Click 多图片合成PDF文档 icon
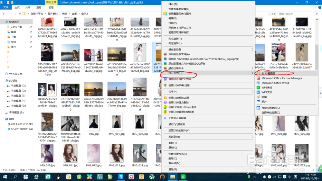Screen dimensions: 322x181 (165, 79)
